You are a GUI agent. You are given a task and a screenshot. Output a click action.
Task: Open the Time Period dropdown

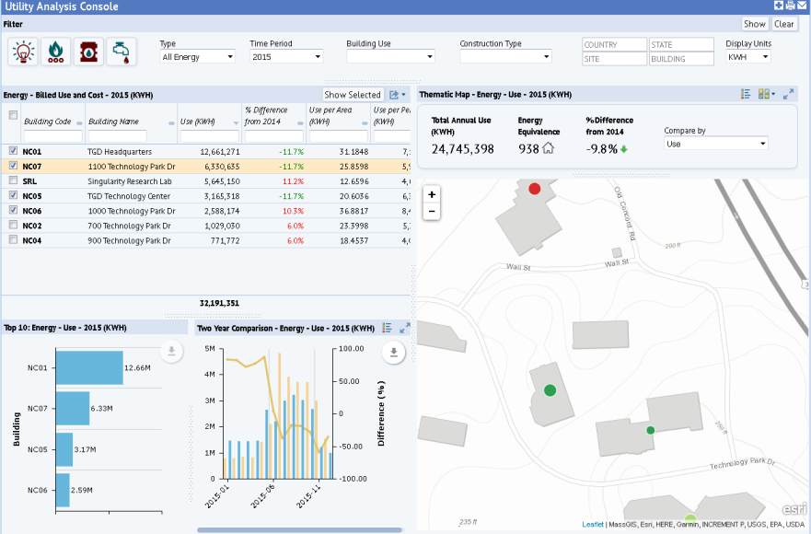pyautogui.click(x=286, y=57)
